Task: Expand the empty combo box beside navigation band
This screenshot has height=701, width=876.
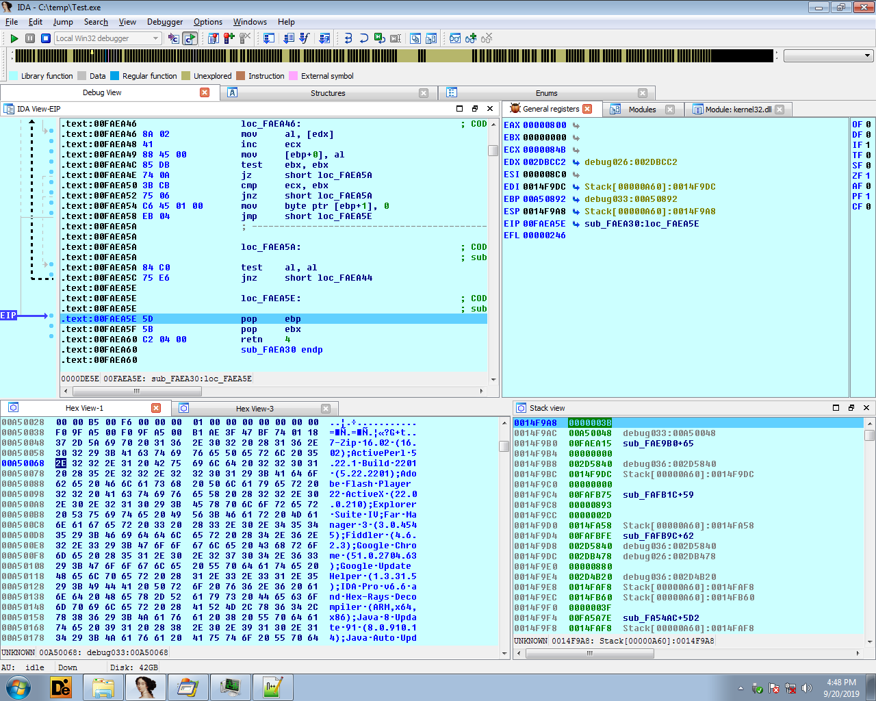Action: (867, 56)
